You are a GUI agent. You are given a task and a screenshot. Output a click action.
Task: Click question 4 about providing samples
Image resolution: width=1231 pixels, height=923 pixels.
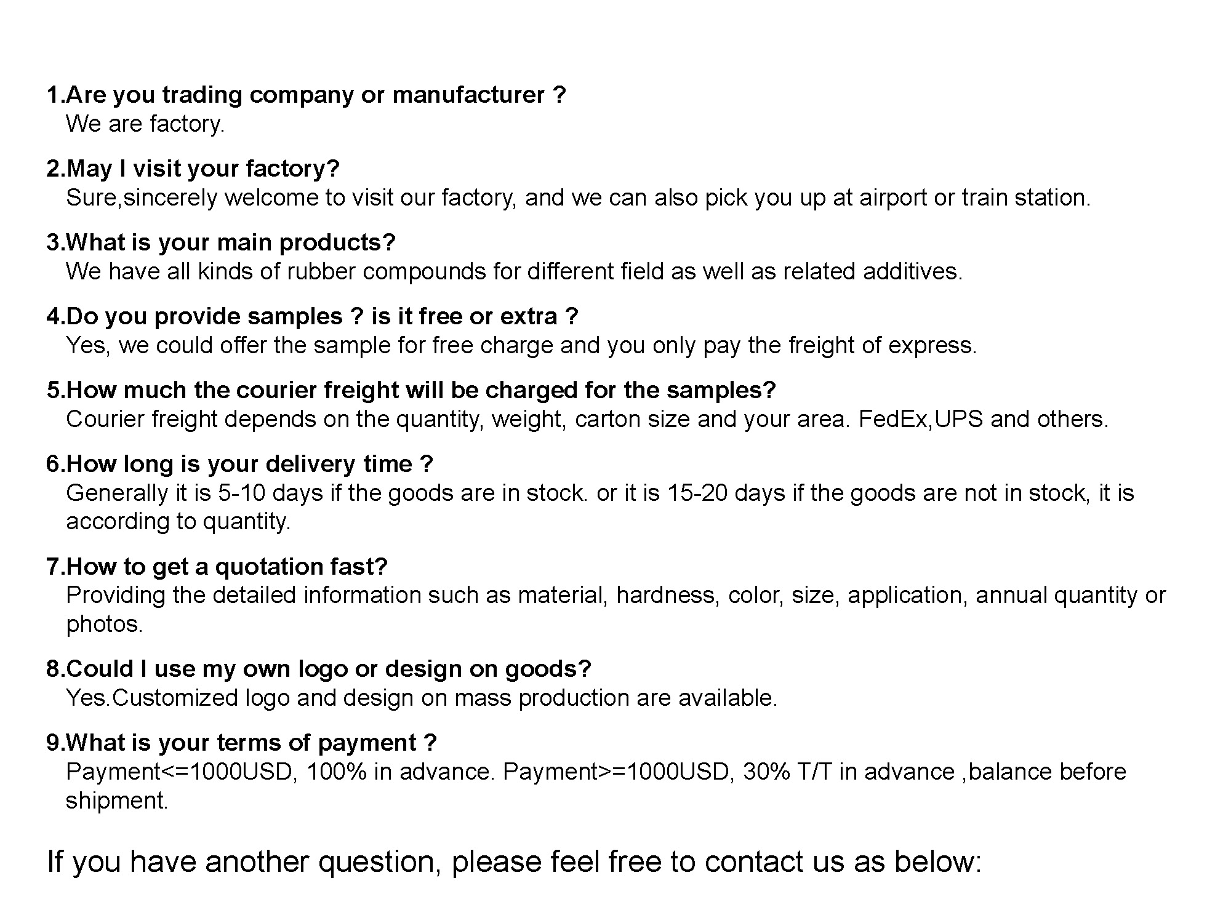click(x=312, y=316)
